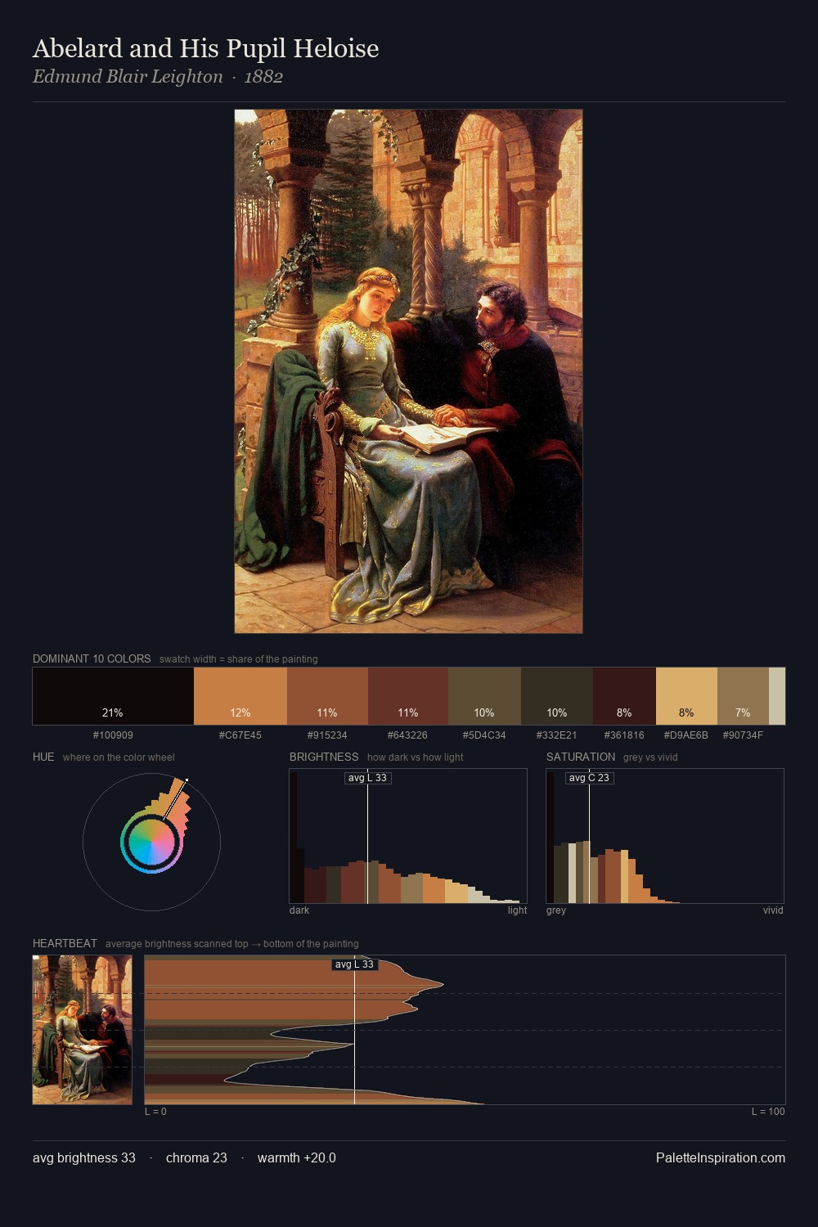
Task: Click the 'HEARTBEAT' section heading
Action: [65, 943]
